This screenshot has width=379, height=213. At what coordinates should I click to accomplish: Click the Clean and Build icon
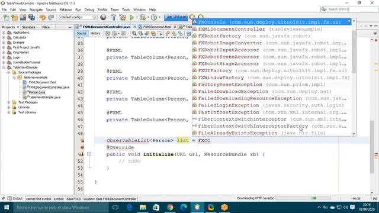click(123, 17)
